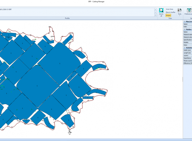Select the Layers statistics row
The width and height of the screenshot is (192, 141).
click(x=188, y=55)
